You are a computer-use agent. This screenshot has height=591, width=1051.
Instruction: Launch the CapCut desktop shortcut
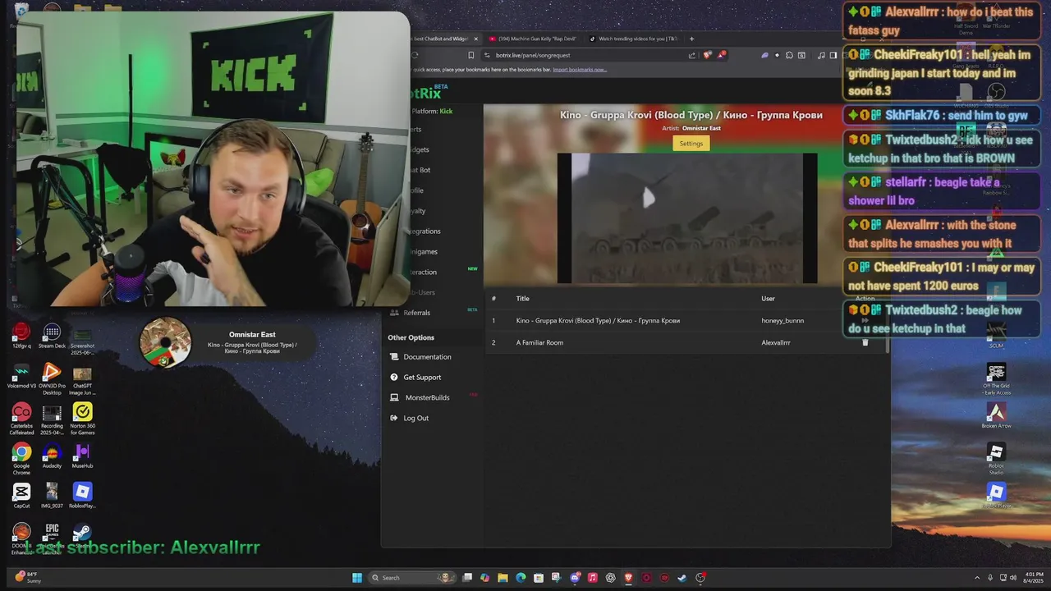click(21, 496)
